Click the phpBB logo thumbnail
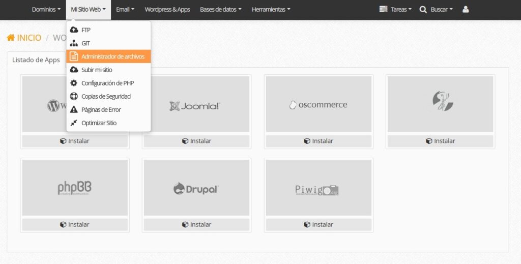 coord(75,188)
